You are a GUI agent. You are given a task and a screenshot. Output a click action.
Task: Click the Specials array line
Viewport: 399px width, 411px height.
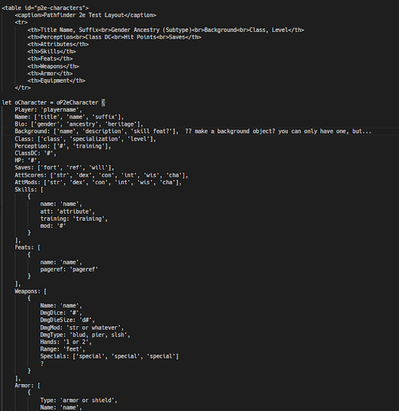(x=110, y=356)
